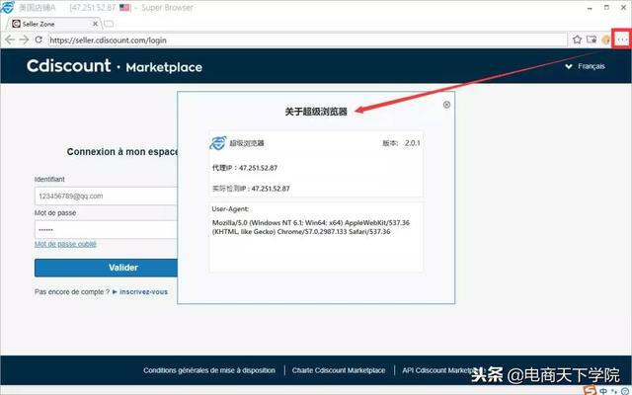This screenshot has width=632, height=395.
Task: Click the address bar URL field
Action: click(x=307, y=39)
